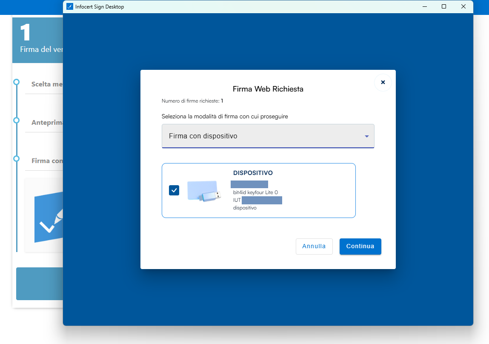This screenshot has height=344, width=489.
Task: Uncheck the DISPOSITIVO device checkbox
Action: click(174, 190)
